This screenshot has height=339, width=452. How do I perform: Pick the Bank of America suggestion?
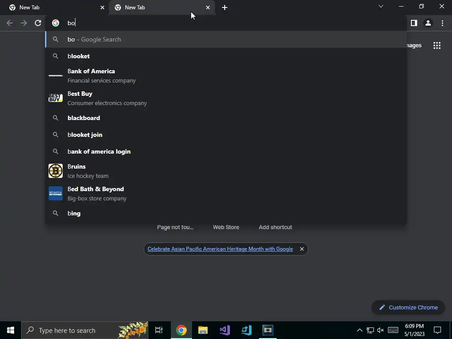click(x=226, y=76)
